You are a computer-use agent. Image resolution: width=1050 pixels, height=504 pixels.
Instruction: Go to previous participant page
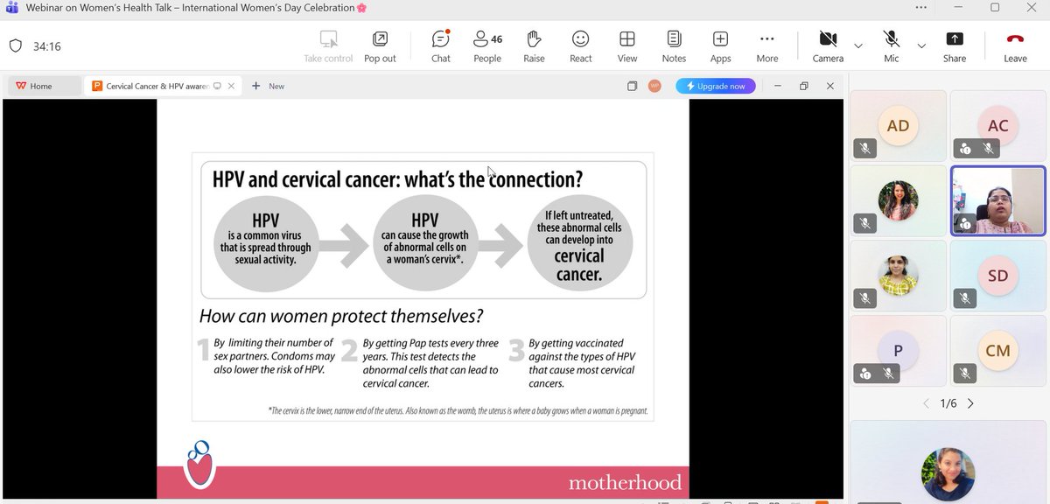(927, 403)
